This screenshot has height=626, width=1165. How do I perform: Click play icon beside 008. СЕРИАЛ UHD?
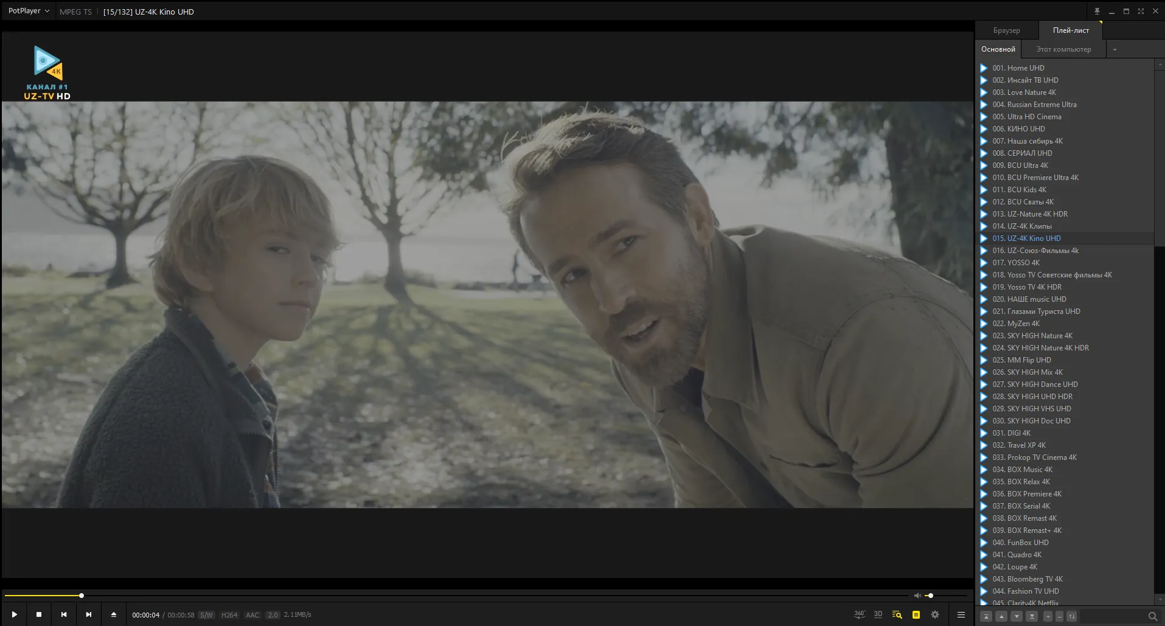[x=984, y=153]
